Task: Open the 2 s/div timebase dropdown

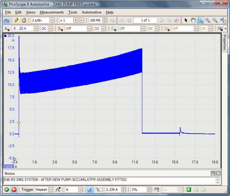Action: click(x=52, y=20)
